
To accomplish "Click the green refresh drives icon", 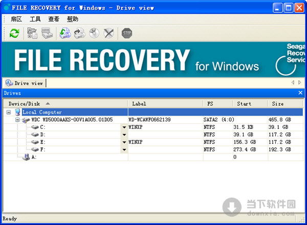I will pyautogui.click(x=14, y=33).
